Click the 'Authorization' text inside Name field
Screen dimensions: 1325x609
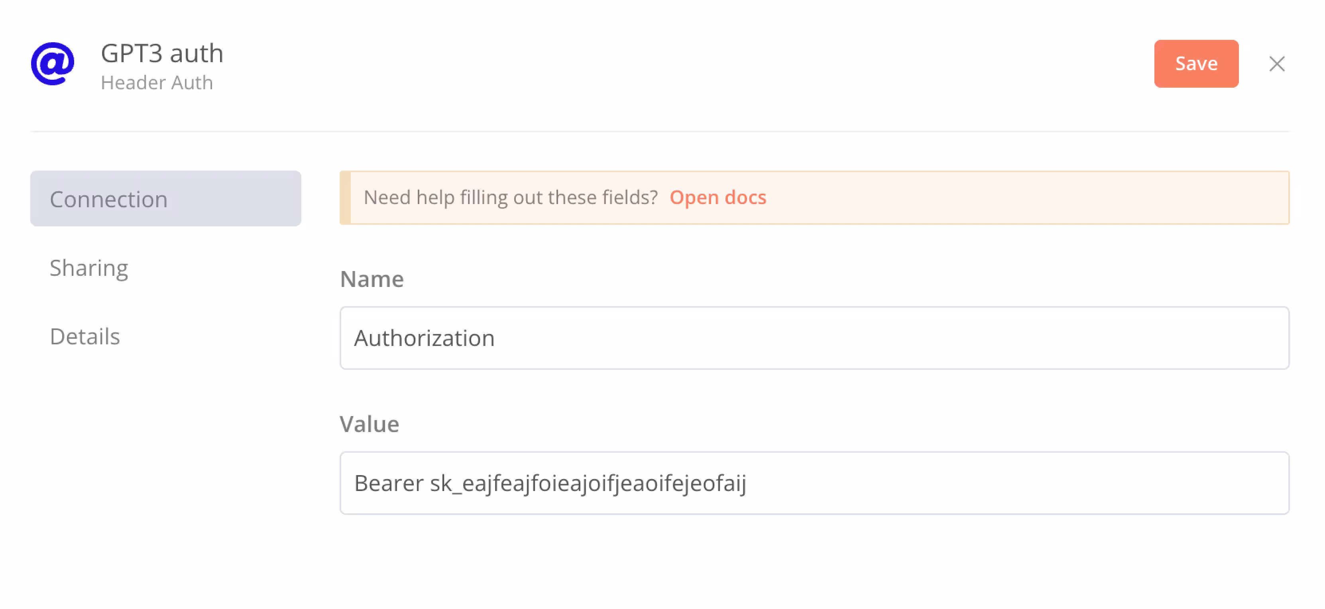point(425,338)
